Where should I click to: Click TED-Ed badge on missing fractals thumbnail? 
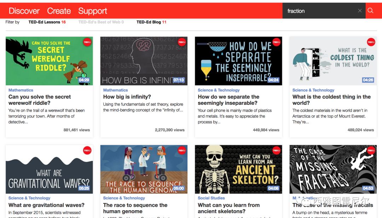click(x=371, y=150)
